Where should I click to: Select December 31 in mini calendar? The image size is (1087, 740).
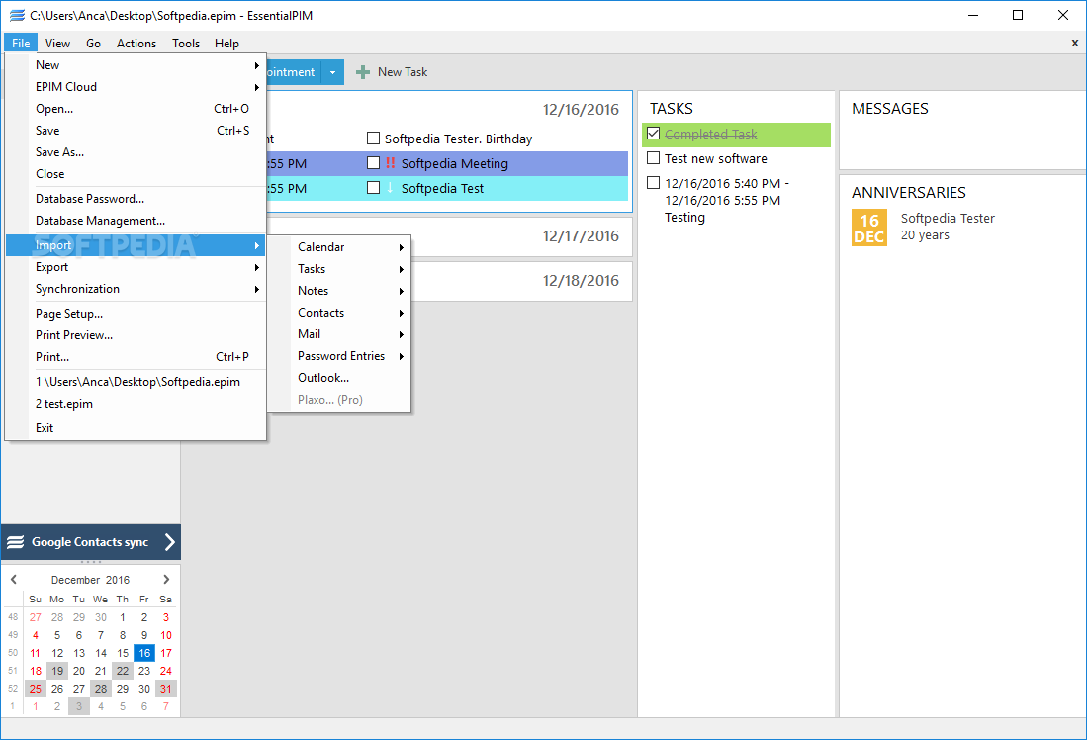click(x=166, y=689)
